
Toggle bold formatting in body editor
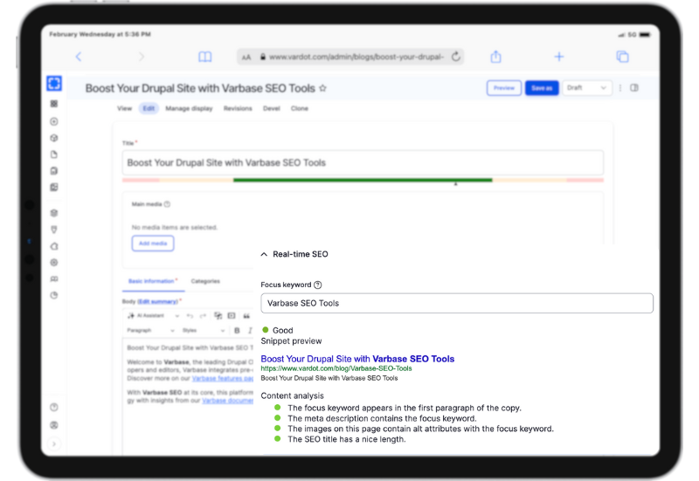[237, 331]
